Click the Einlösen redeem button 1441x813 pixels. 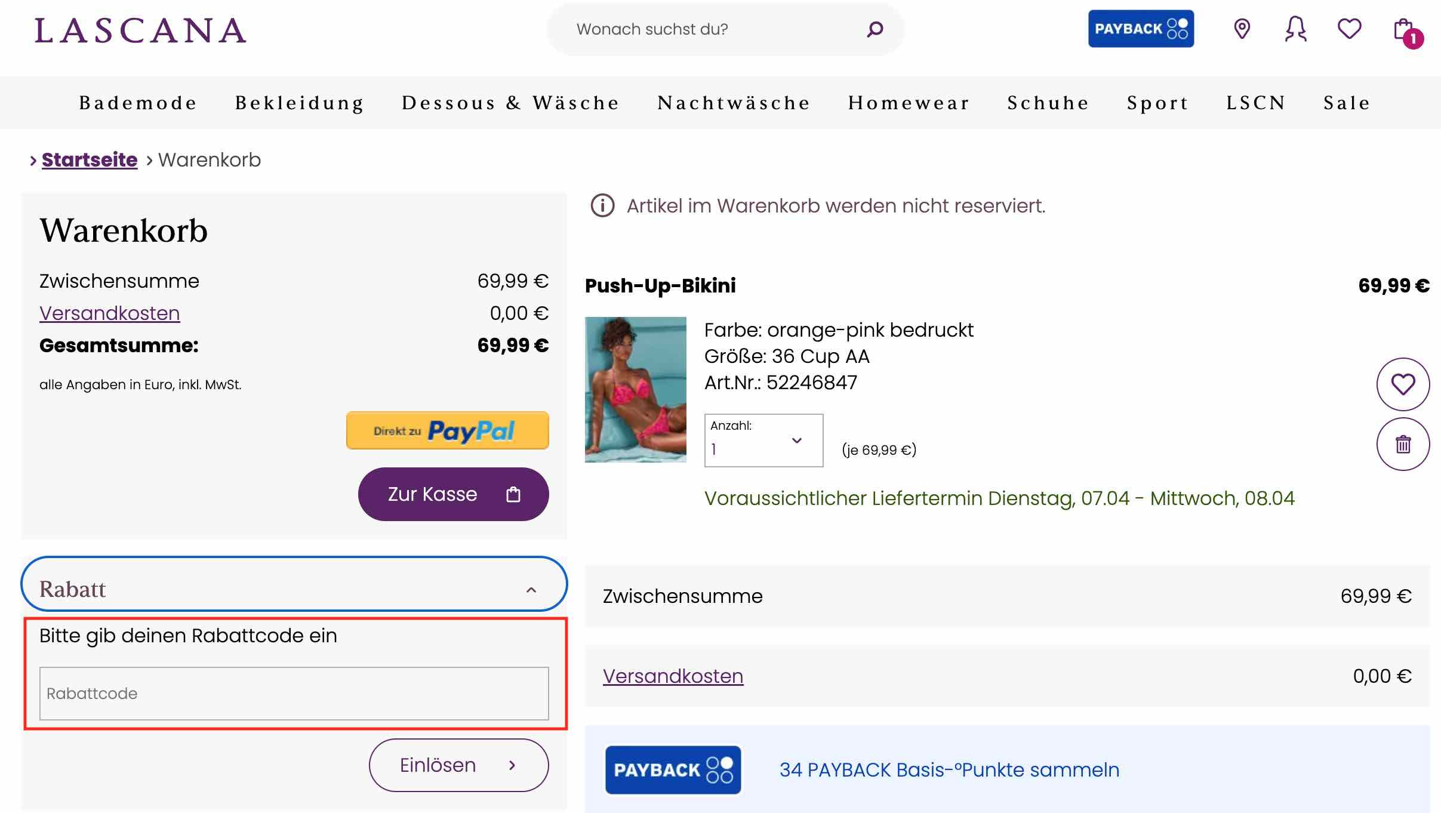[458, 765]
